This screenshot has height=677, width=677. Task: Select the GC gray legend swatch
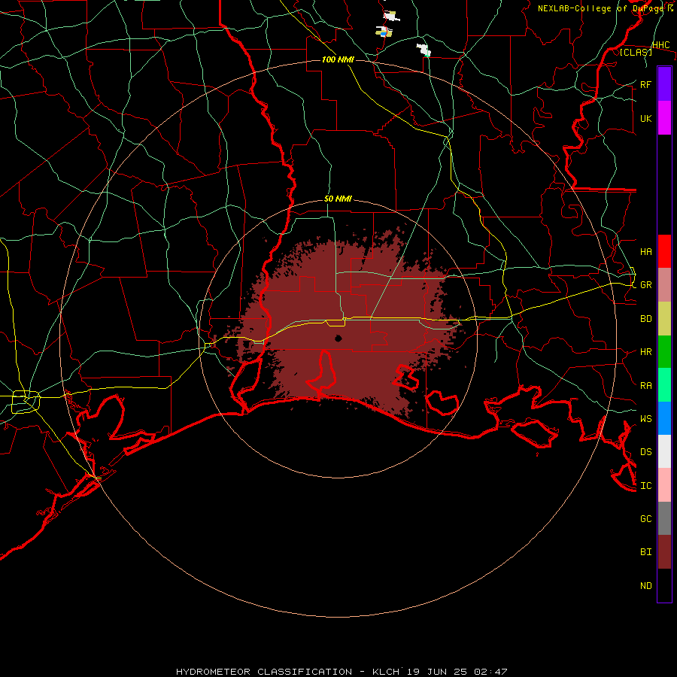(664, 518)
